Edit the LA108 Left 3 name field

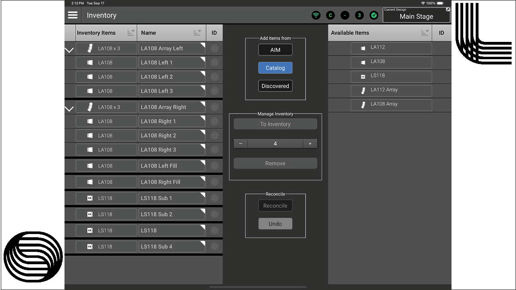[x=172, y=91]
